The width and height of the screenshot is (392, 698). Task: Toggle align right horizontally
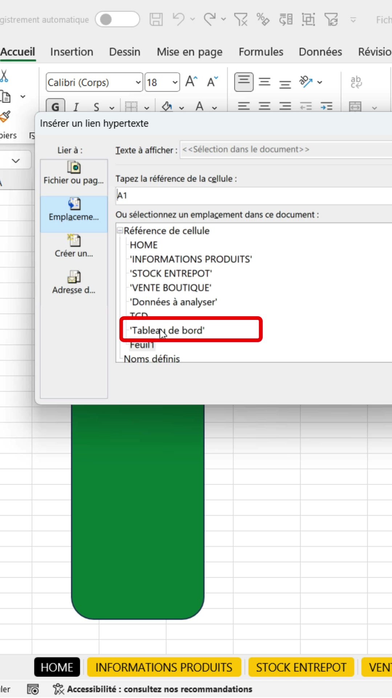click(x=285, y=106)
